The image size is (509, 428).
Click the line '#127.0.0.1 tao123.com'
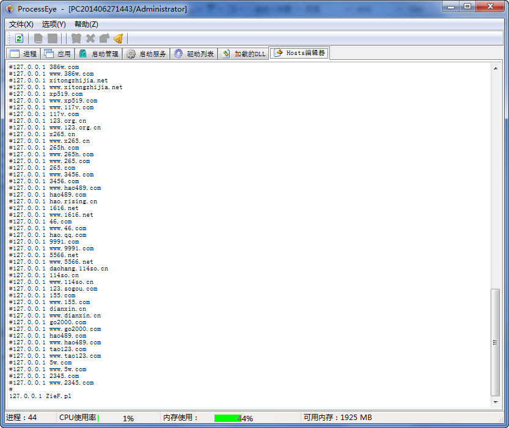point(48,349)
